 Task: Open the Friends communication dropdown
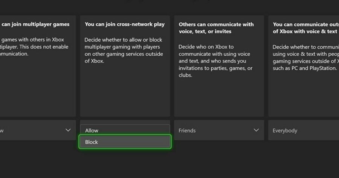(218, 130)
